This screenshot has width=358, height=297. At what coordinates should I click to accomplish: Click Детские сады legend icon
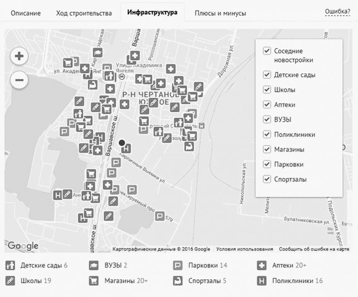coord(10,265)
